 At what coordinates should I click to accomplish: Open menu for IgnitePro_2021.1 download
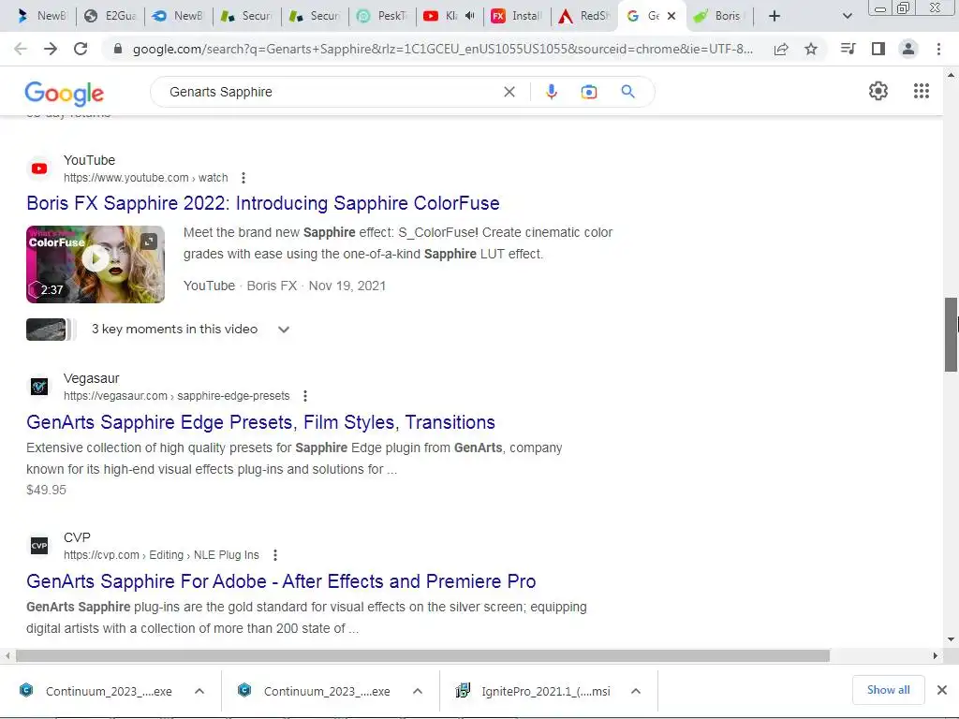click(636, 691)
